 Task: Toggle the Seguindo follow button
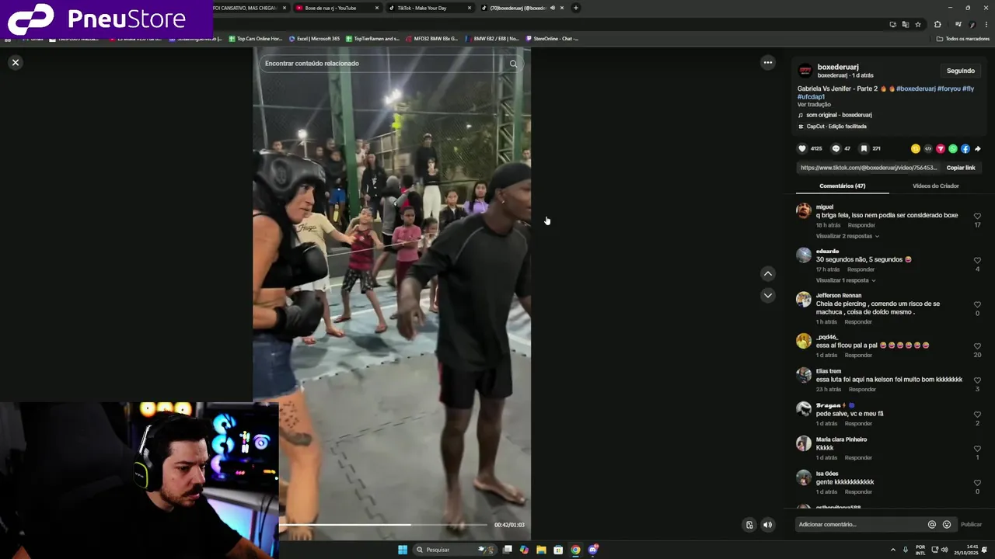[960, 71]
